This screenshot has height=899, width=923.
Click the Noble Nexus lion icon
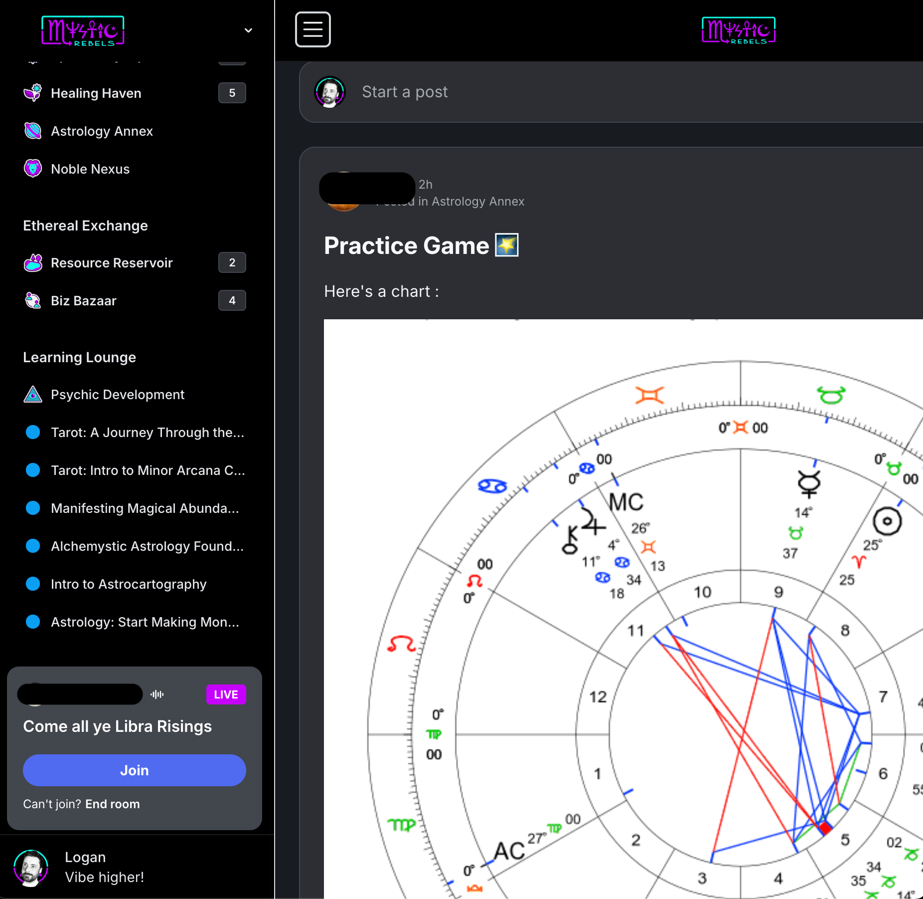coord(33,169)
